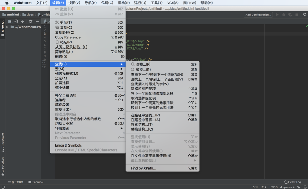308x189 pixels.
Task: Select 从历史记录粘贴...(E) item
Action: 88,47
